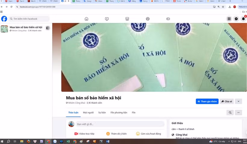Open a new browser tab

click(x=230, y=1)
